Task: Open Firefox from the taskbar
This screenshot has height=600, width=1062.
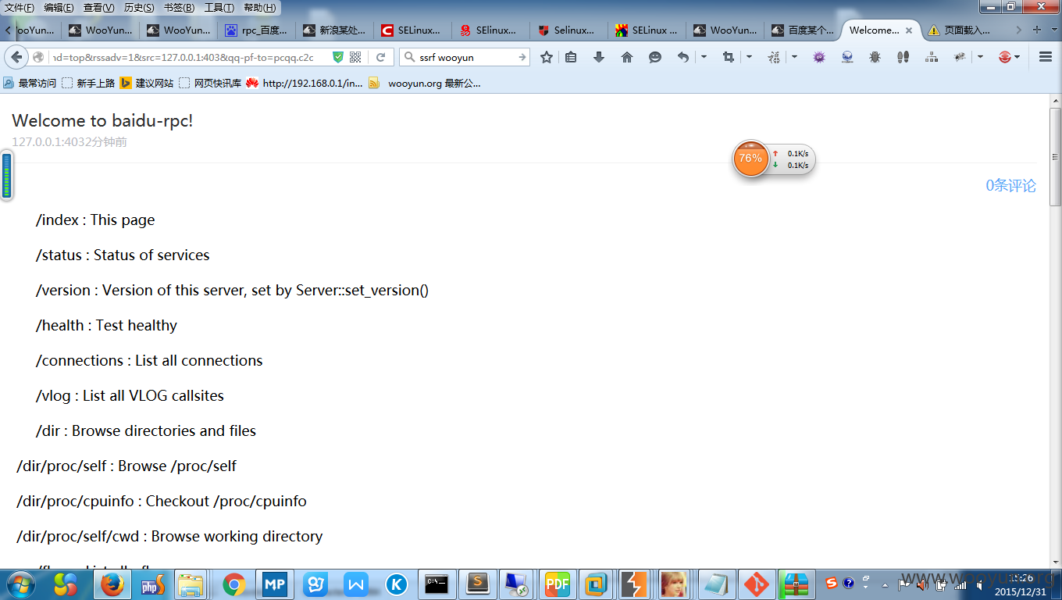Action: coord(112,584)
